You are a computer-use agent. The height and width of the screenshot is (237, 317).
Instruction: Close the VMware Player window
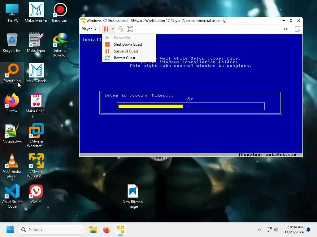(x=299, y=21)
